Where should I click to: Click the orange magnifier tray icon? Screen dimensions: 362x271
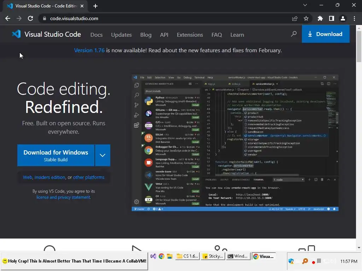(305, 261)
